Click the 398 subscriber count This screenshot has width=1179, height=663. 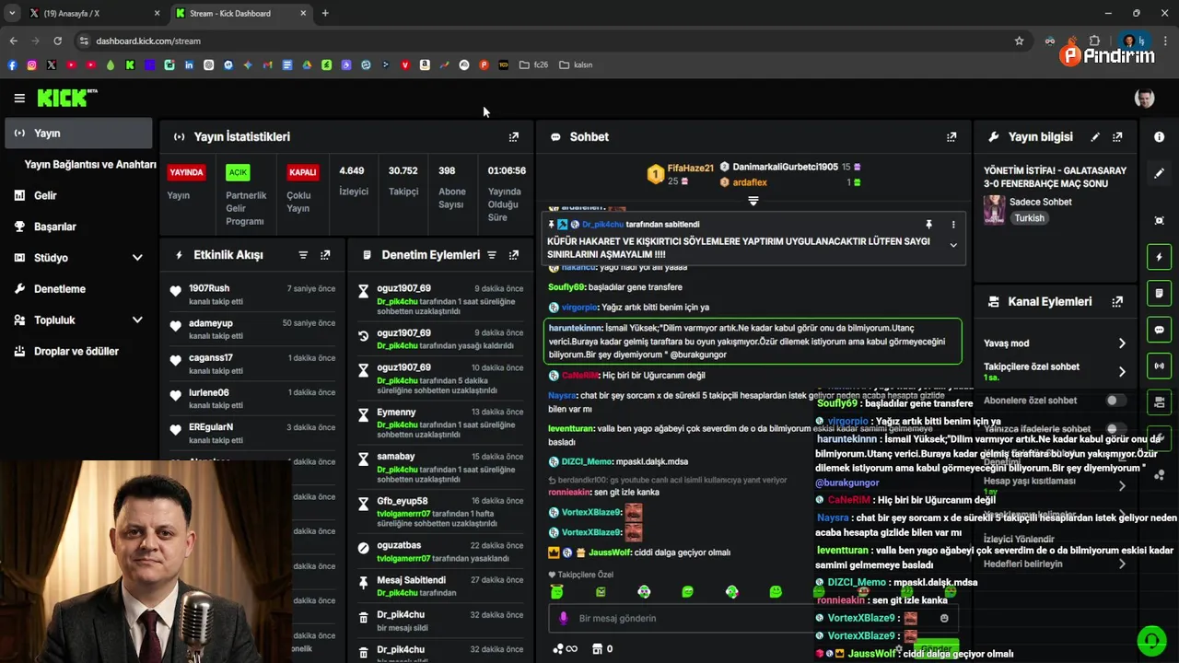[447, 171]
